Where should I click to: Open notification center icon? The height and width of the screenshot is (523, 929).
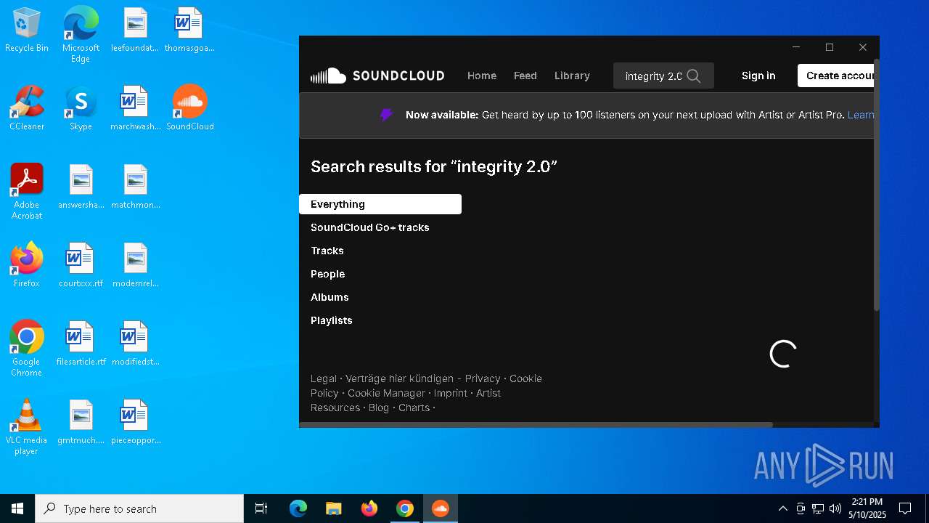[905, 508]
